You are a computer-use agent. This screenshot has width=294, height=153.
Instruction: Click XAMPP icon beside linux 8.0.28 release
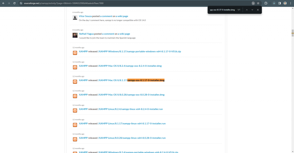(x=75, y=139)
